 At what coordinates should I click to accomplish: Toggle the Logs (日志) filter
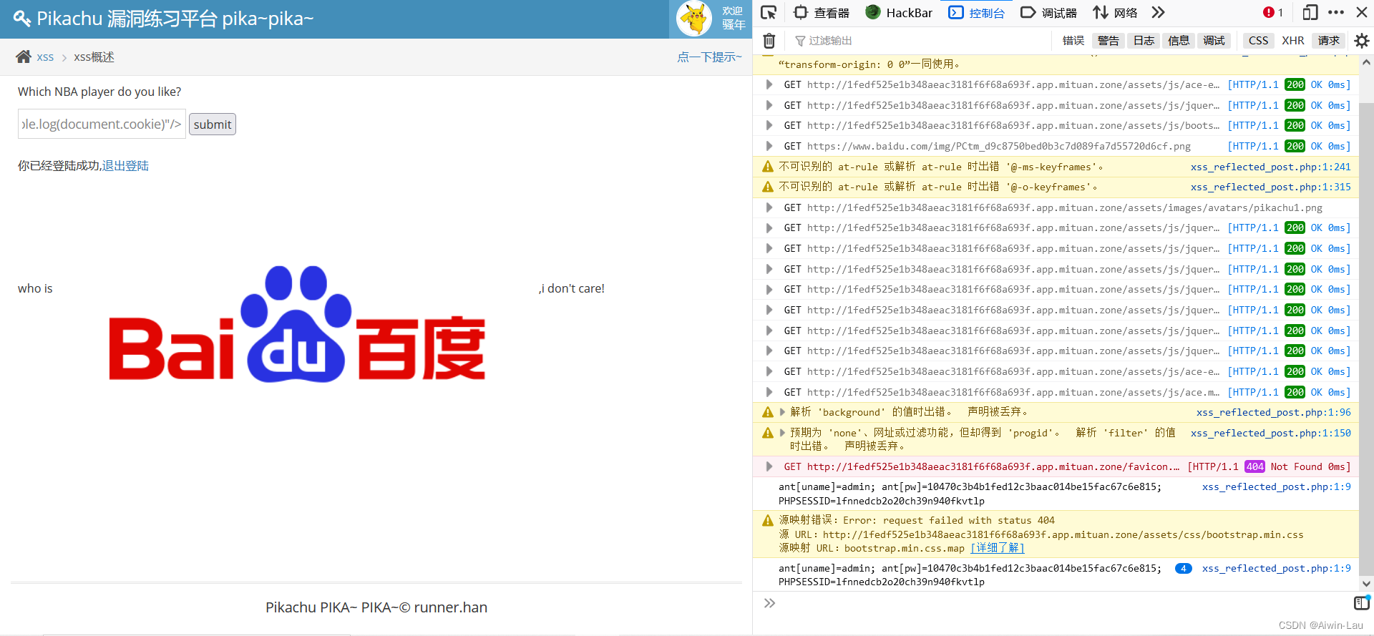[1144, 41]
